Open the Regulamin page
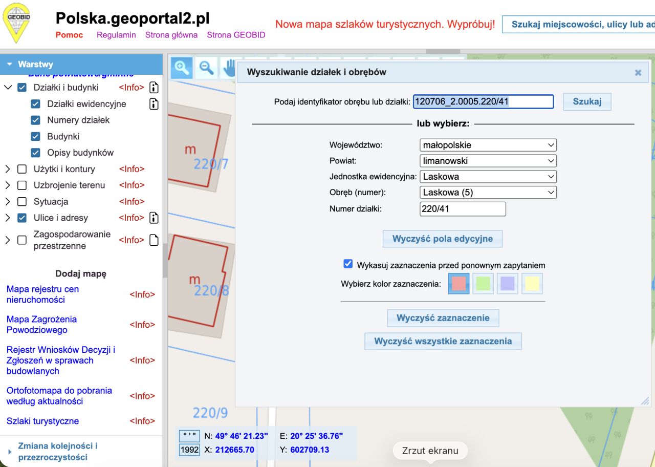This screenshot has width=655, height=467. pyautogui.click(x=116, y=35)
